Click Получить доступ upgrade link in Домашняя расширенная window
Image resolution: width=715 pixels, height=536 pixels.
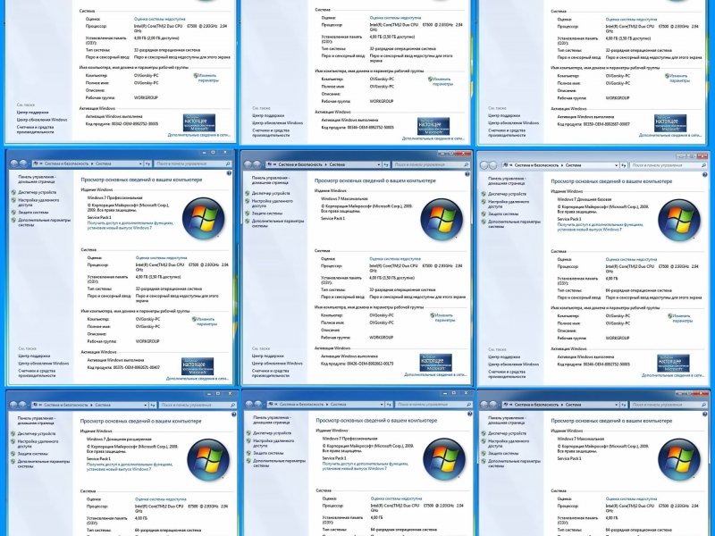(x=130, y=466)
